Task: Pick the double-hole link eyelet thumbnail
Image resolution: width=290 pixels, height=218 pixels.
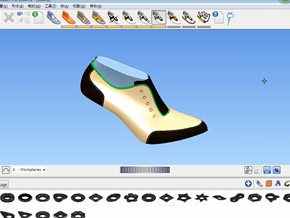Action: pos(237,198)
